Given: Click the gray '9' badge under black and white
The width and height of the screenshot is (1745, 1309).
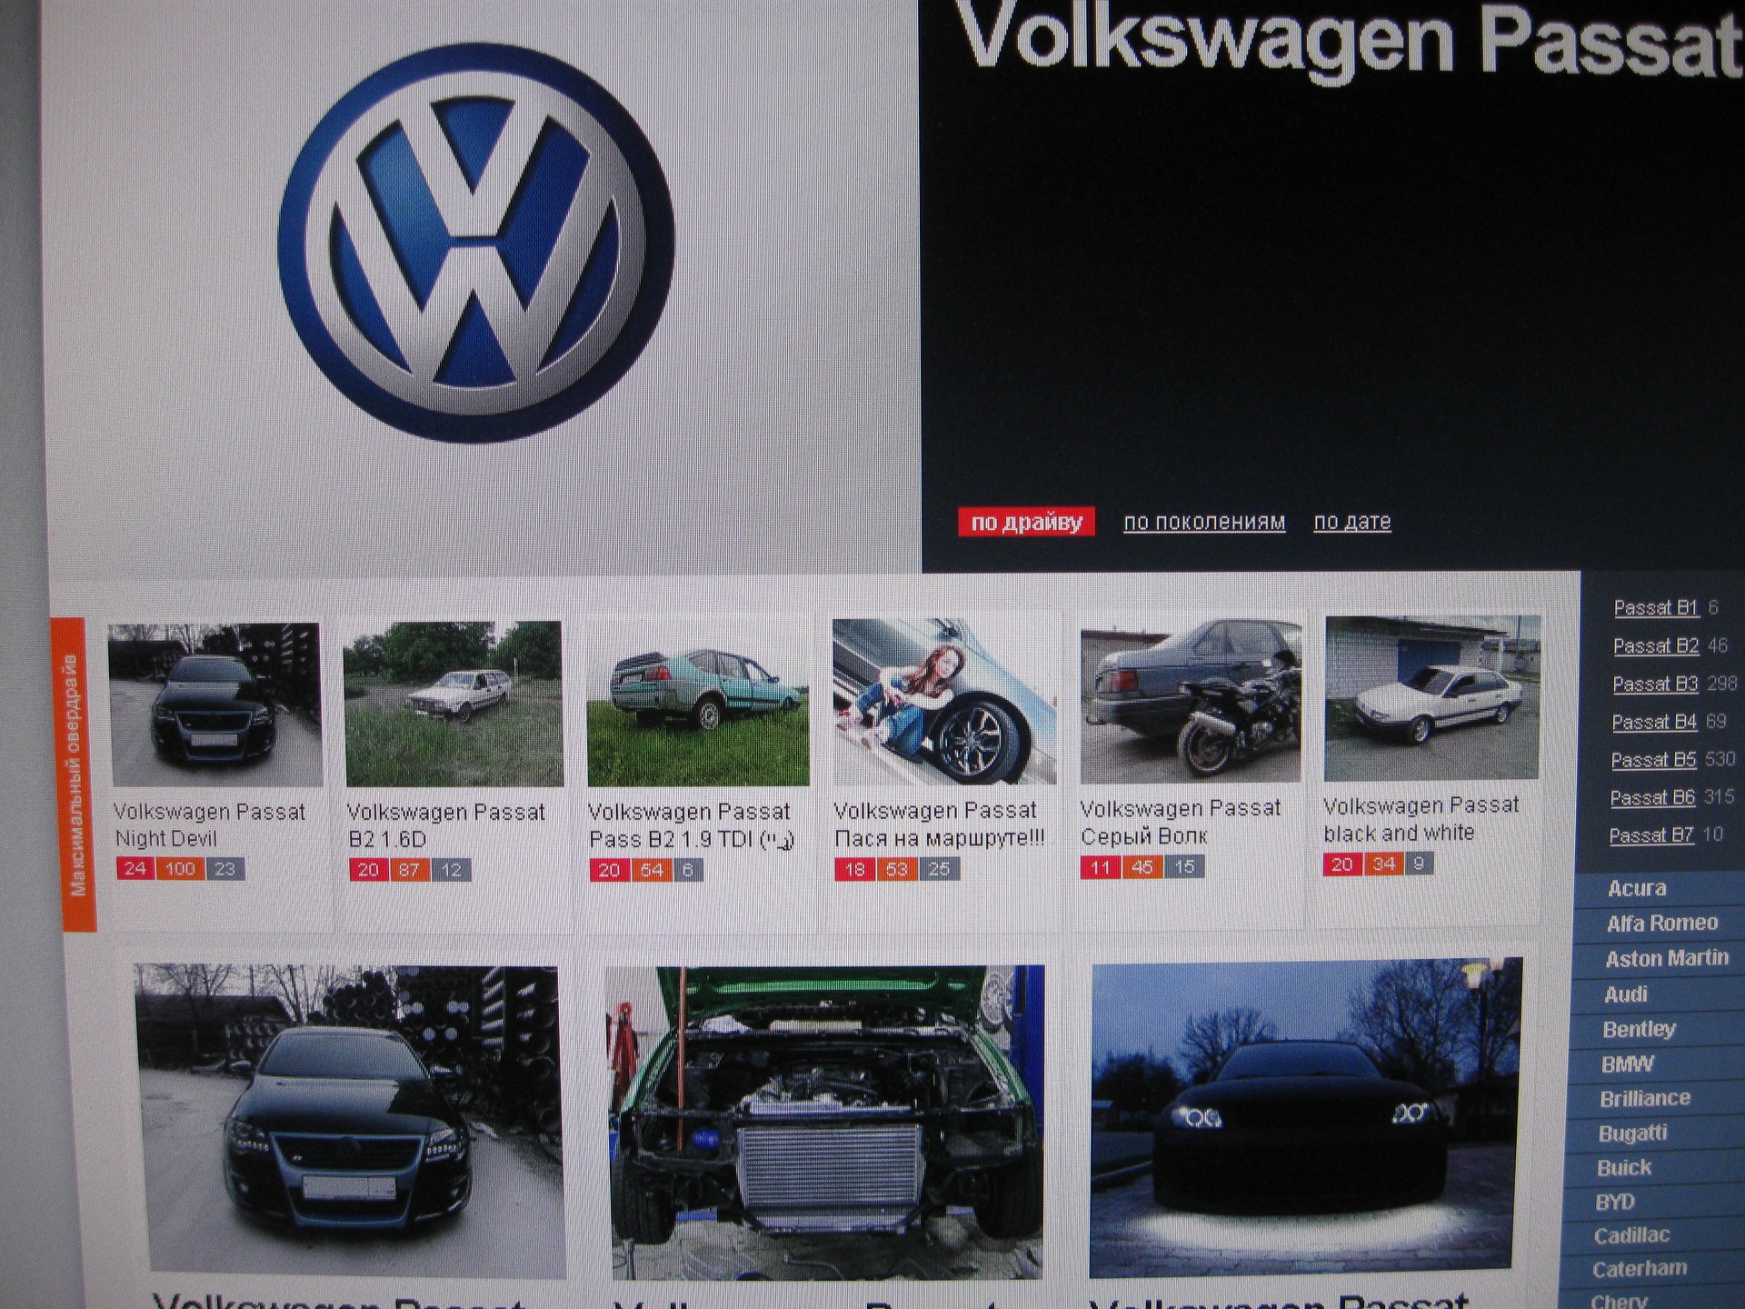Looking at the screenshot, I should pos(1419,864).
